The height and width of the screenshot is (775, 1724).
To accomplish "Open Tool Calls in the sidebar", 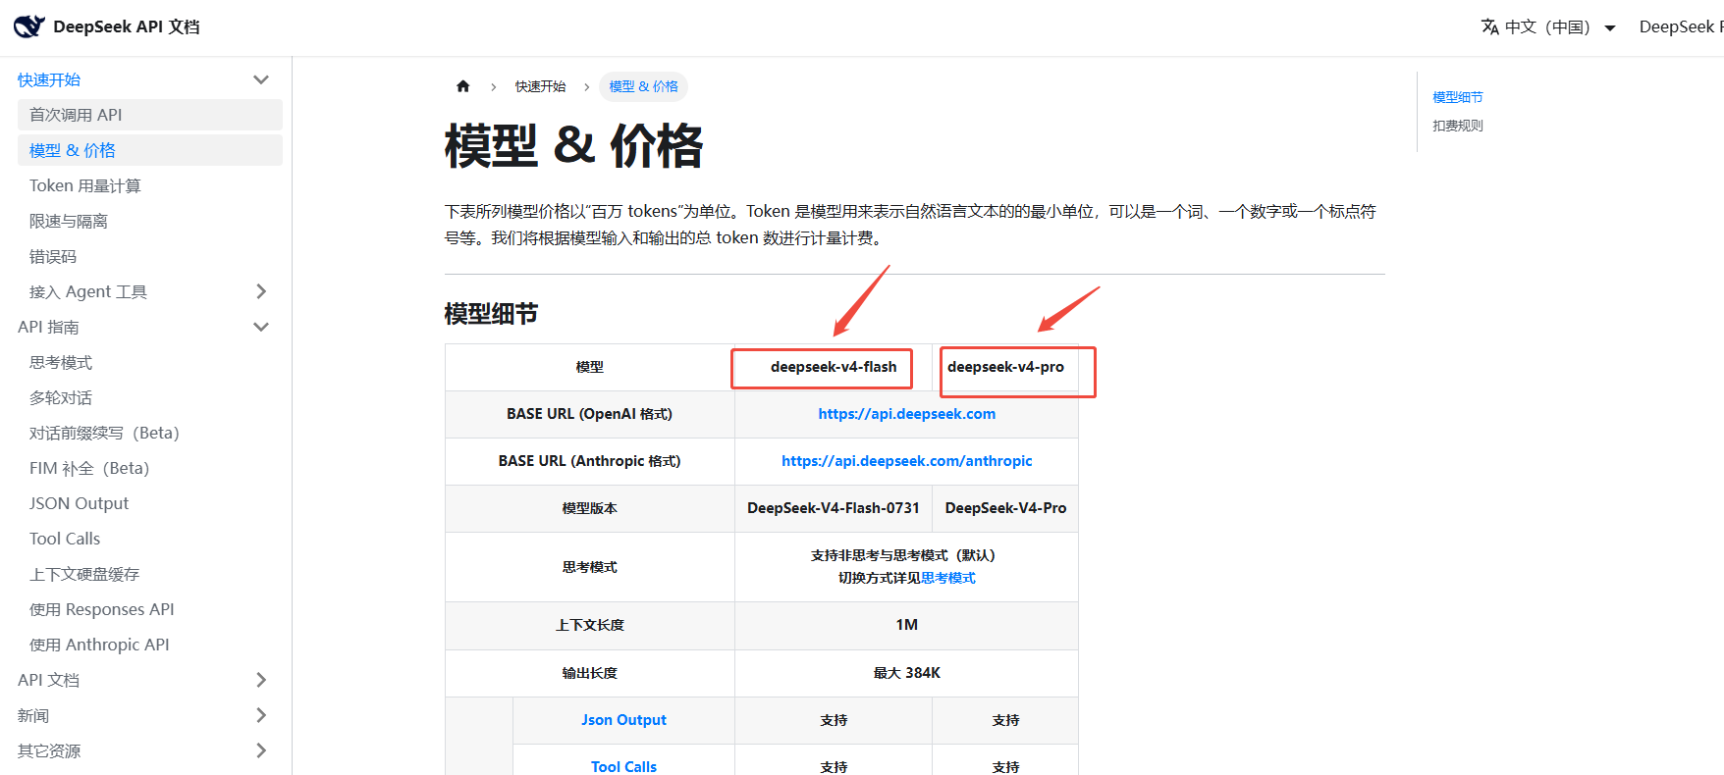I will (x=150, y=539).
